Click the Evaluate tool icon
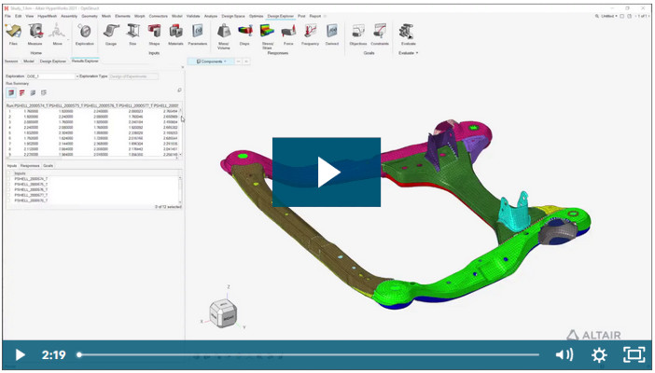Viewport: 655px width, 373px height. pyautogui.click(x=408, y=32)
